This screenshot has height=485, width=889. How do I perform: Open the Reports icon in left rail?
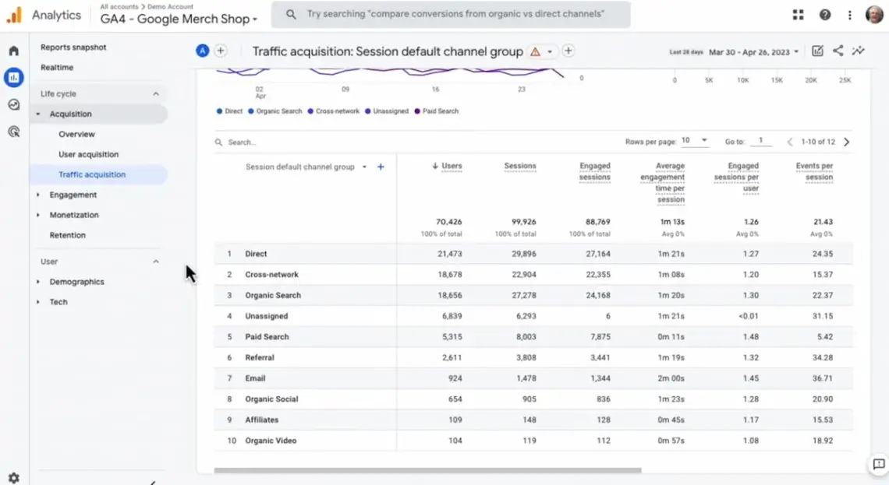[13, 78]
